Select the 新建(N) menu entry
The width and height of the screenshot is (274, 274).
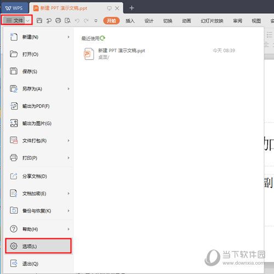(x=38, y=37)
